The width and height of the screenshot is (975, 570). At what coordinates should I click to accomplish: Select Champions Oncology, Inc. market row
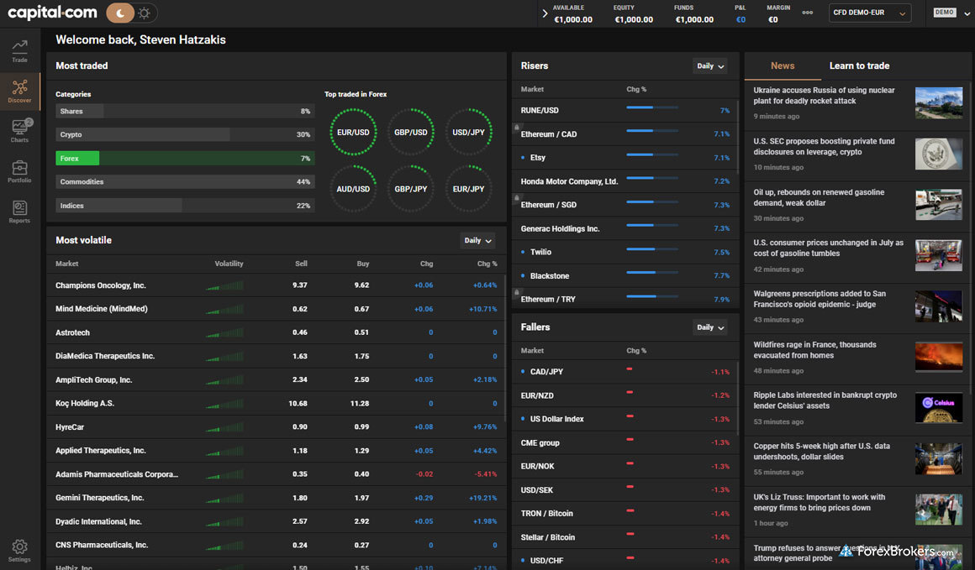101,285
